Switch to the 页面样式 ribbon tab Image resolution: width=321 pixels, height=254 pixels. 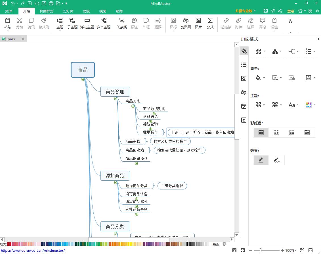46,11
